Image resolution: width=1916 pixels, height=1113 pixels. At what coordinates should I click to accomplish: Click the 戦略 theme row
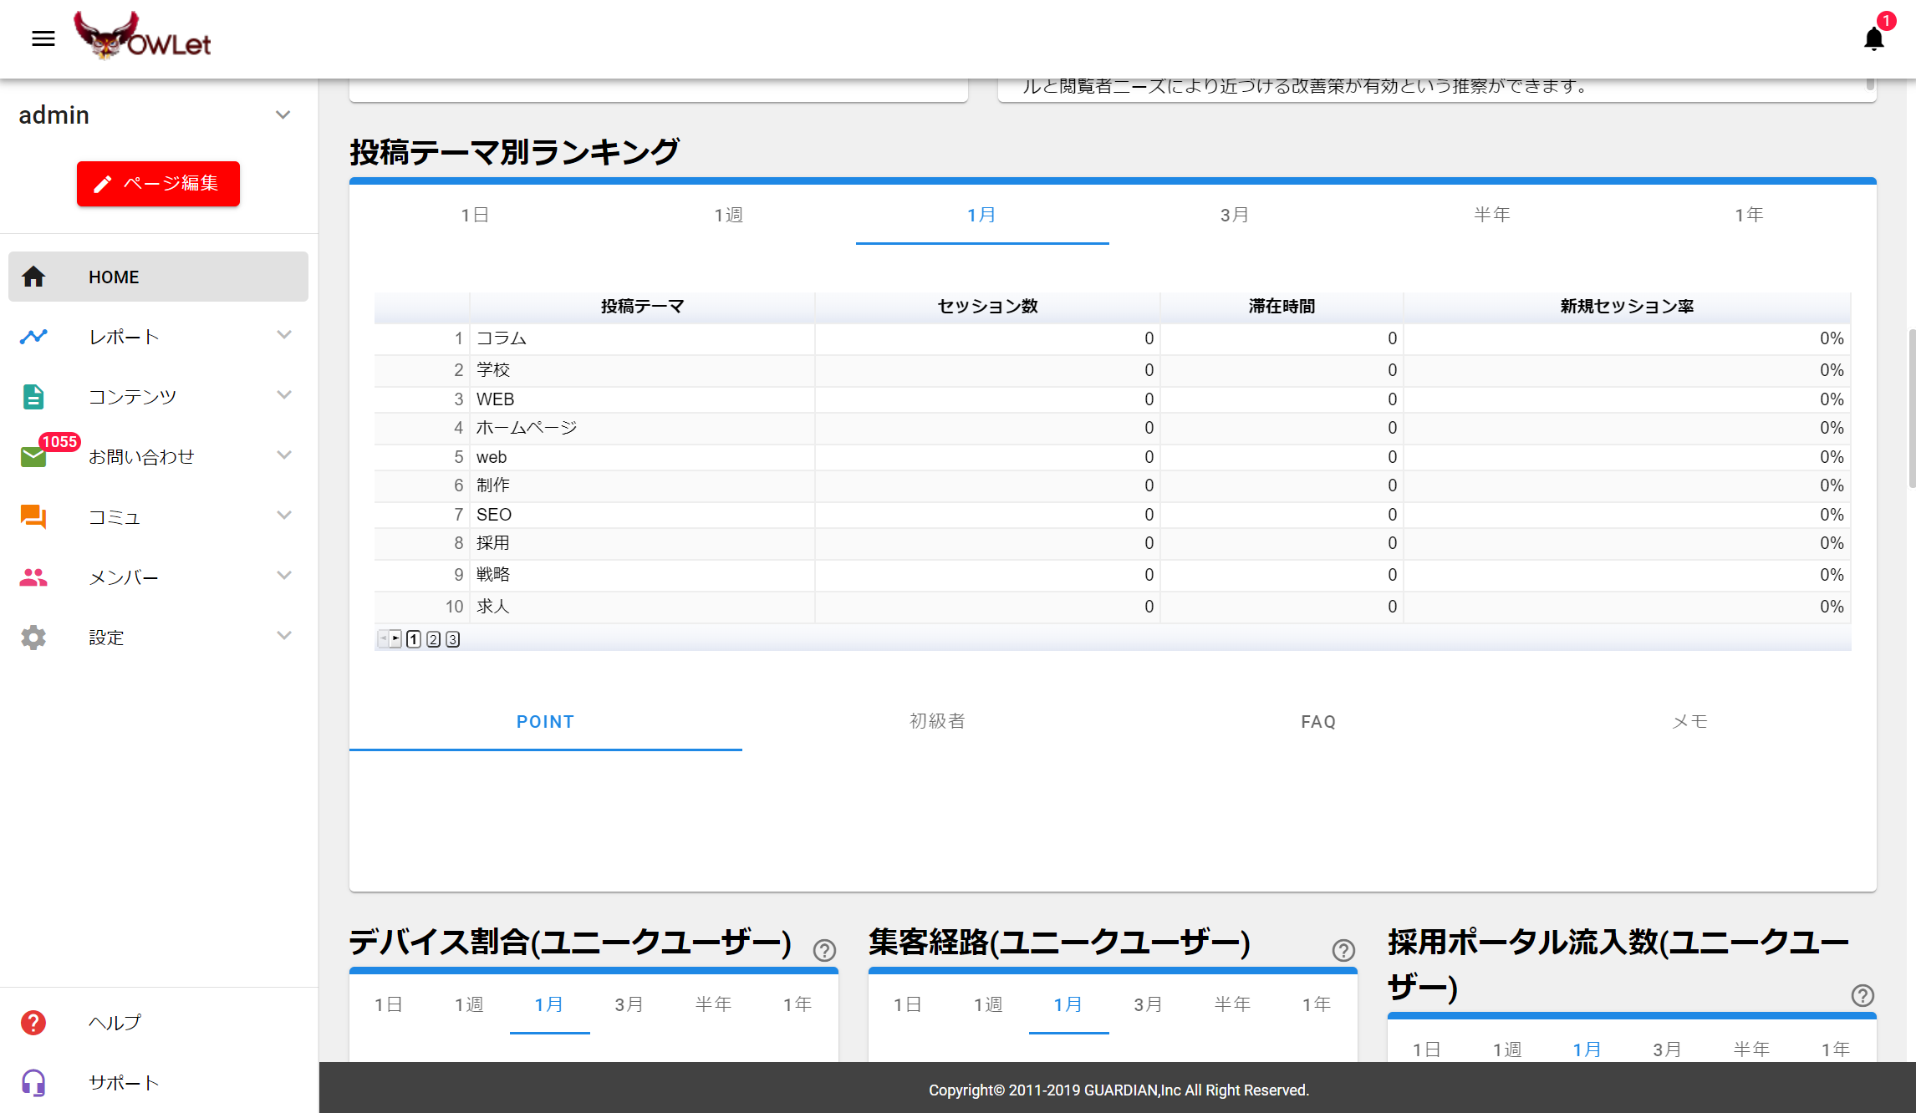coord(1112,575)
